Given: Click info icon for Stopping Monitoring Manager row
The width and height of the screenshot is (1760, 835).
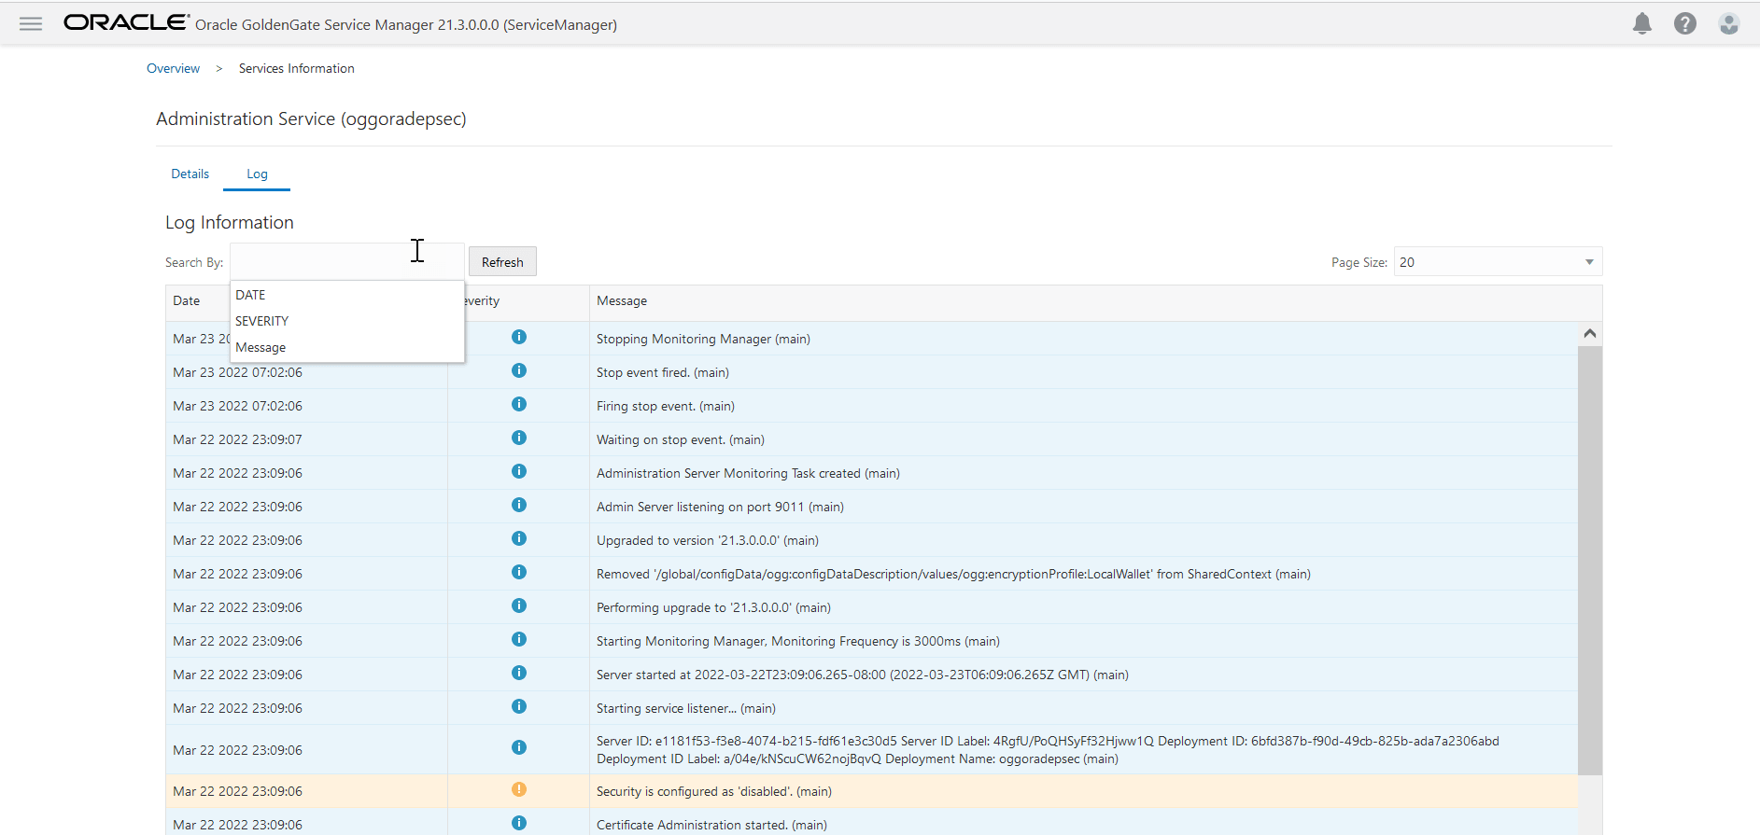Looking at the screenshot, I should (x=519, y=338).
